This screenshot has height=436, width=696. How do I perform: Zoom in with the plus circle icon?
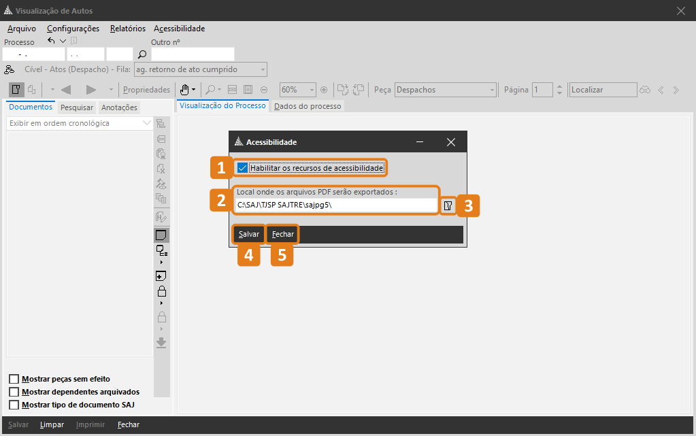[324, 90]
